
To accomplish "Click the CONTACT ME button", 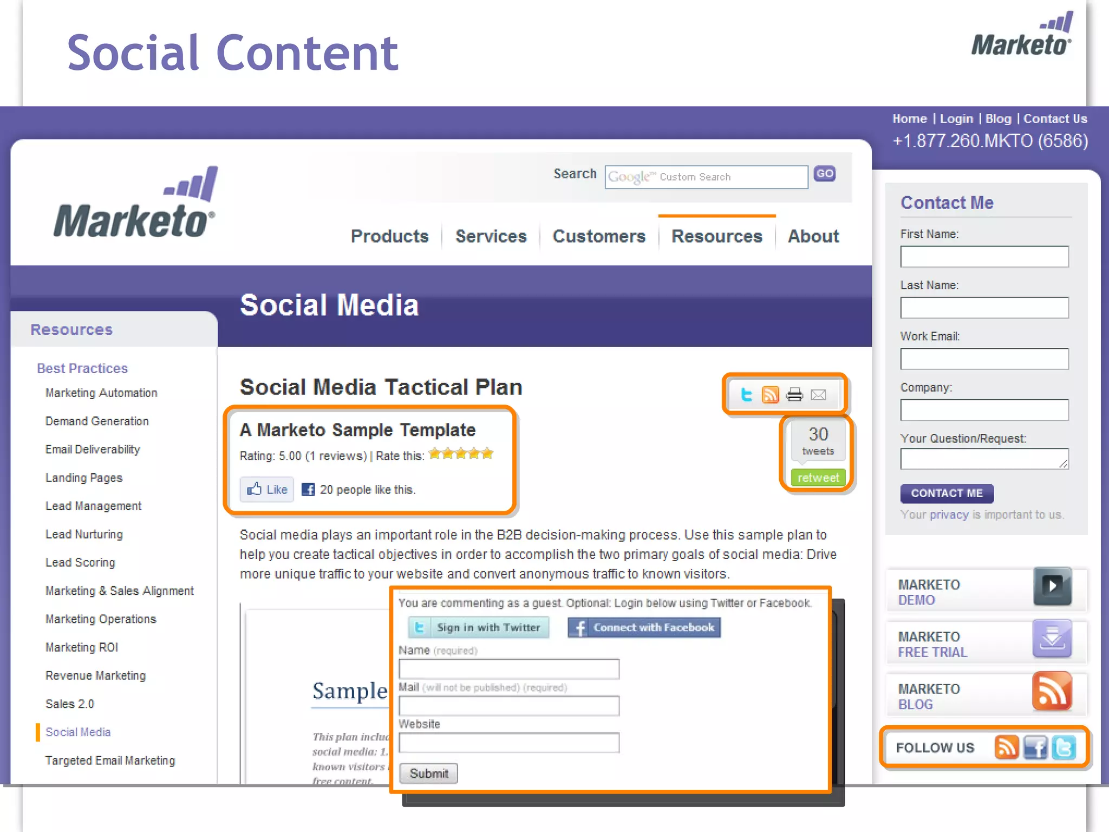I will pos(947,493).
